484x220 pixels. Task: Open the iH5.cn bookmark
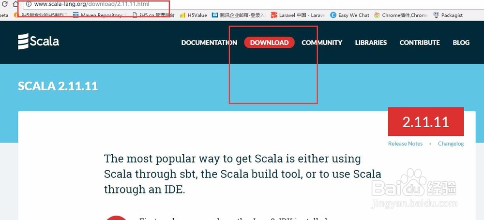153,15
